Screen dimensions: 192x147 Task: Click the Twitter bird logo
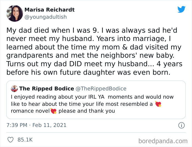click(181, 9)
